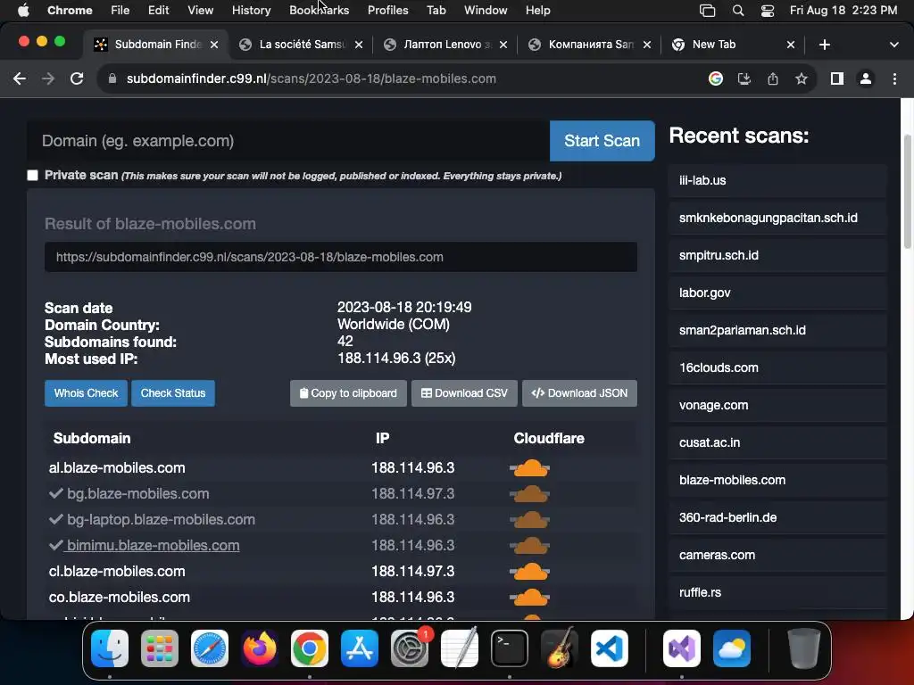Screen dimensions: 914x685
Task: Click the Check Status button
Action: pyautogui.click(x=173, y=393)
